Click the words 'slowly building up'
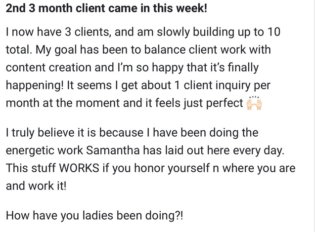The image size is (315, 232). click(x=202, y=32)
